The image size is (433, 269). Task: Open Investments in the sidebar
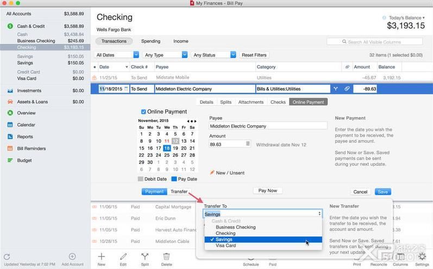(x=29, y=91)
